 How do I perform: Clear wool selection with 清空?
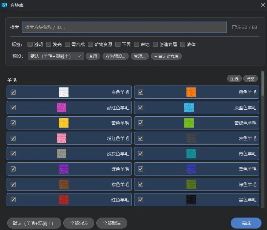point(251,79)
